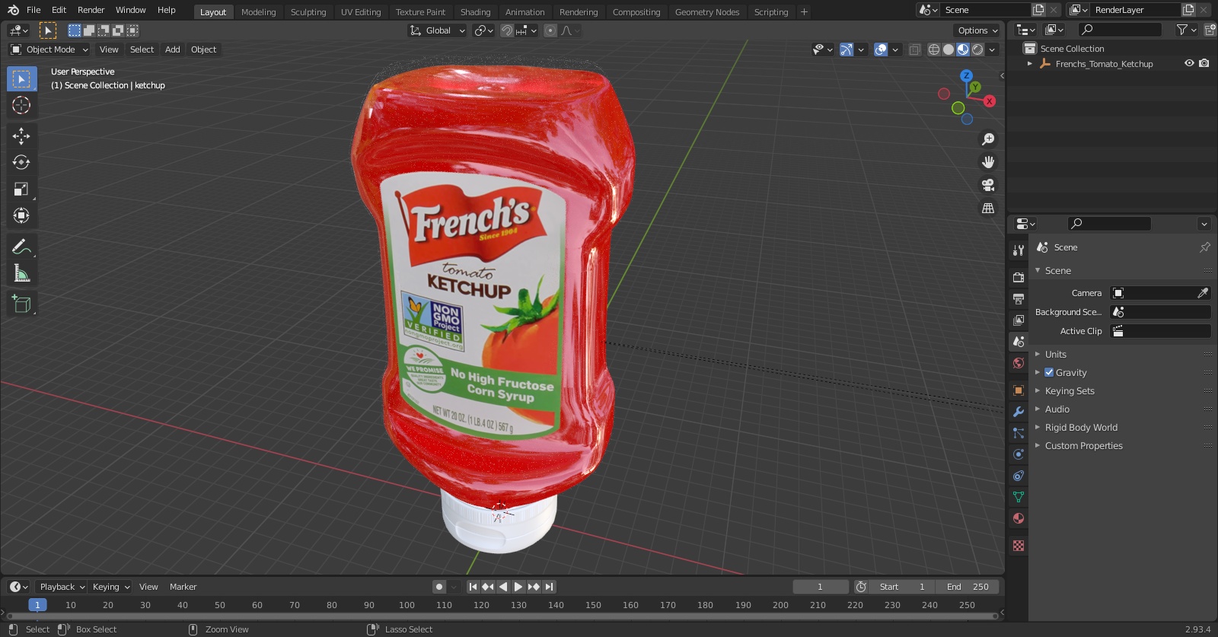Activate the Rotate tool
The width and height of the screenshot is (1218, 637).
point(21,162)
